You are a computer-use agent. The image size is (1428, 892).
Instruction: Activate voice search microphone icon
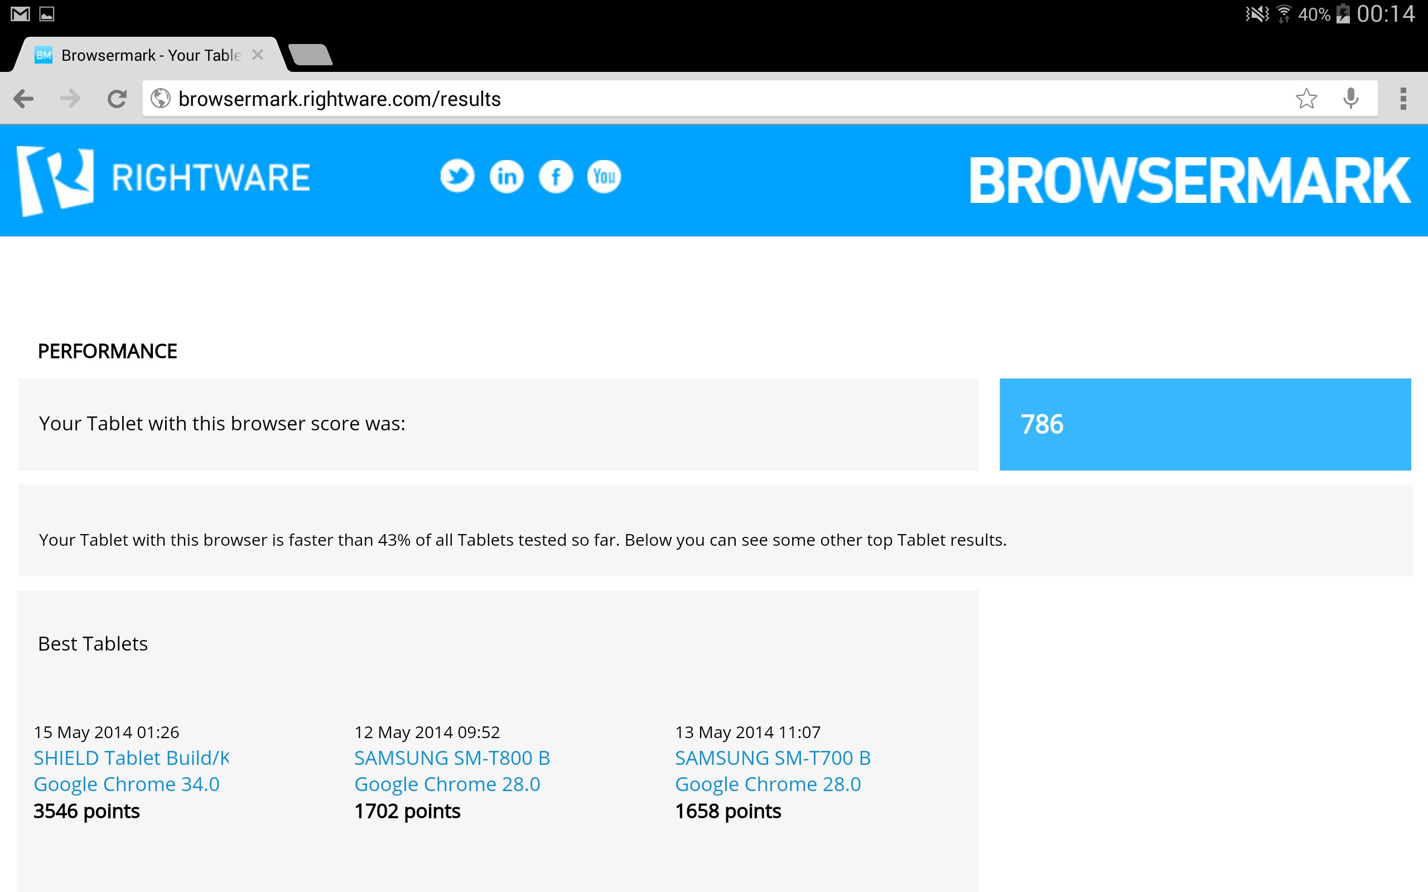point(1350,99)
